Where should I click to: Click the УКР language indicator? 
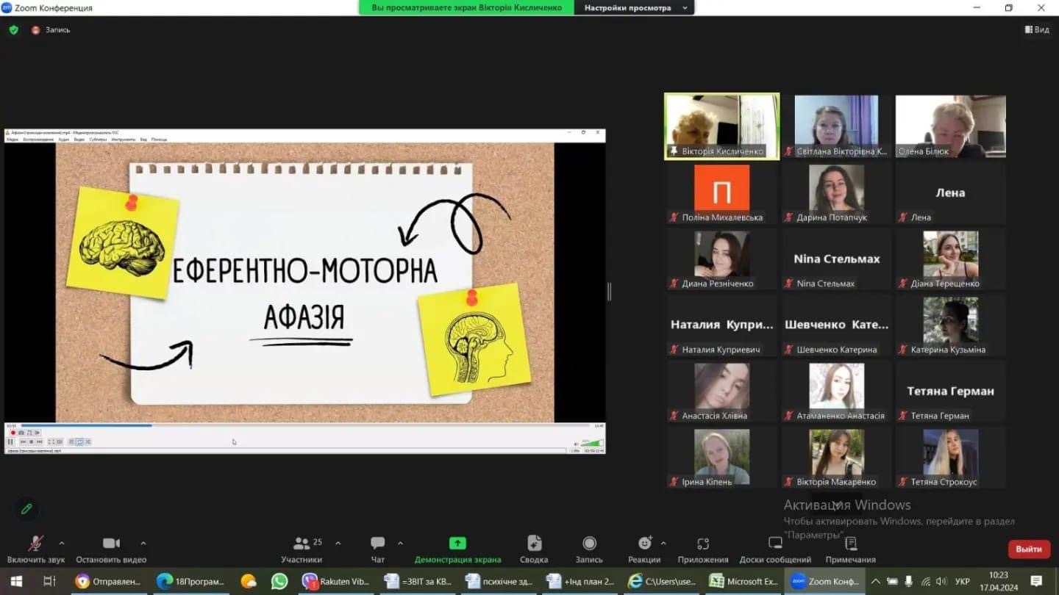(x=962, y=581)
